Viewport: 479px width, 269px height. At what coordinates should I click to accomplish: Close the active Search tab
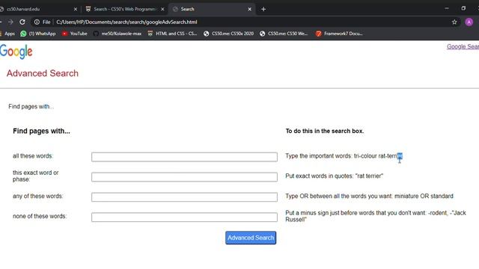[x=249, y=9]
